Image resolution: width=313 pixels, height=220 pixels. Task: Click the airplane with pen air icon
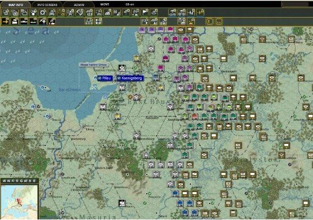pyautogui.click(x=191, y=13)
